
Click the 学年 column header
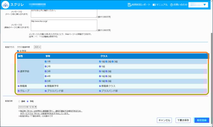point(48,56)
